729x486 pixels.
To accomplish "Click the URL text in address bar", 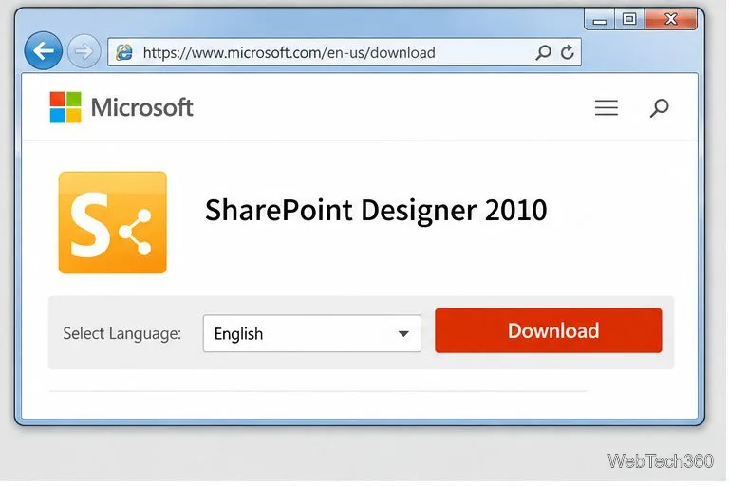I will coord(290,52).
